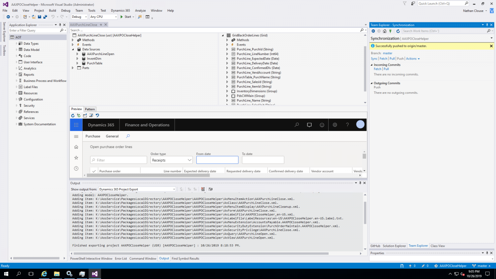Open the Build menu
The height and width of the screenshot is (279, 496).
tap(52, 10)
